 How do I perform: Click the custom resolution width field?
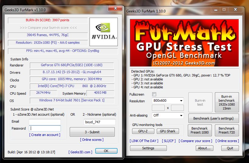click(x=158, y=108)
